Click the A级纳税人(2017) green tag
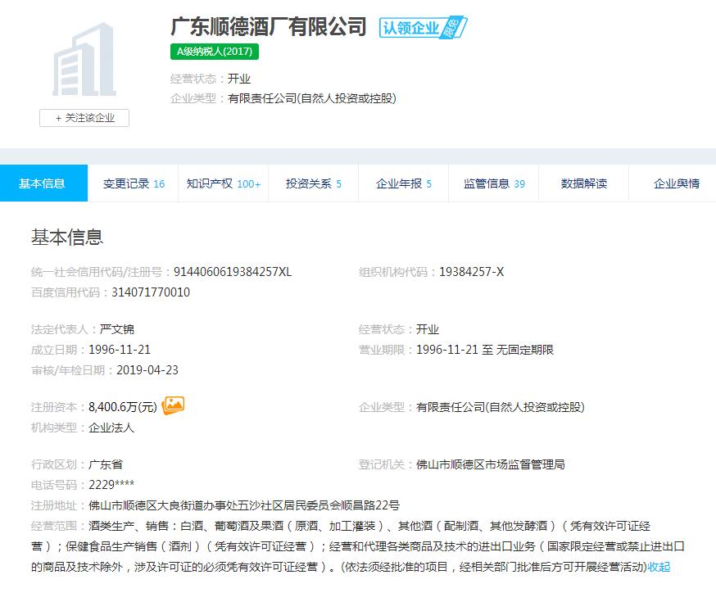 coord(215,52)
